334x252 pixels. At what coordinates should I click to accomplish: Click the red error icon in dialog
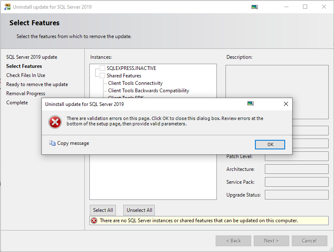[x=55, y=122]
